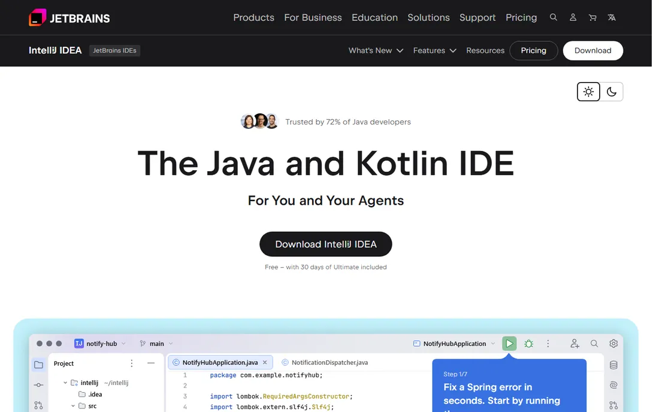Open the Solutions menu
The height and width of the screenshot is (412, 659).
428,17
